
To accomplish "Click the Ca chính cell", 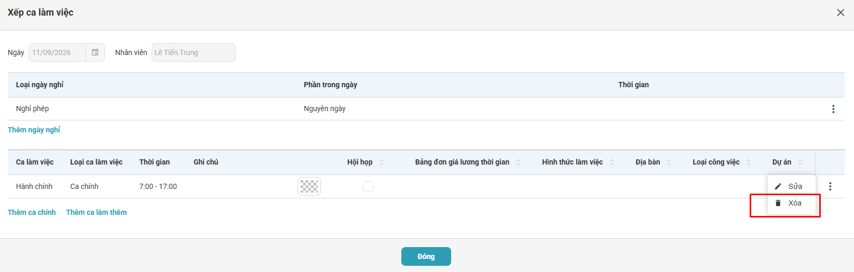I will [84, 186].
